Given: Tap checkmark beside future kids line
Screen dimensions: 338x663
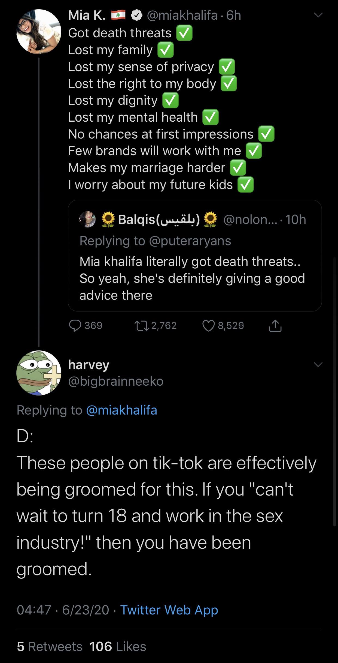Looking at the screenshot, I should click(x=246, y=185).
